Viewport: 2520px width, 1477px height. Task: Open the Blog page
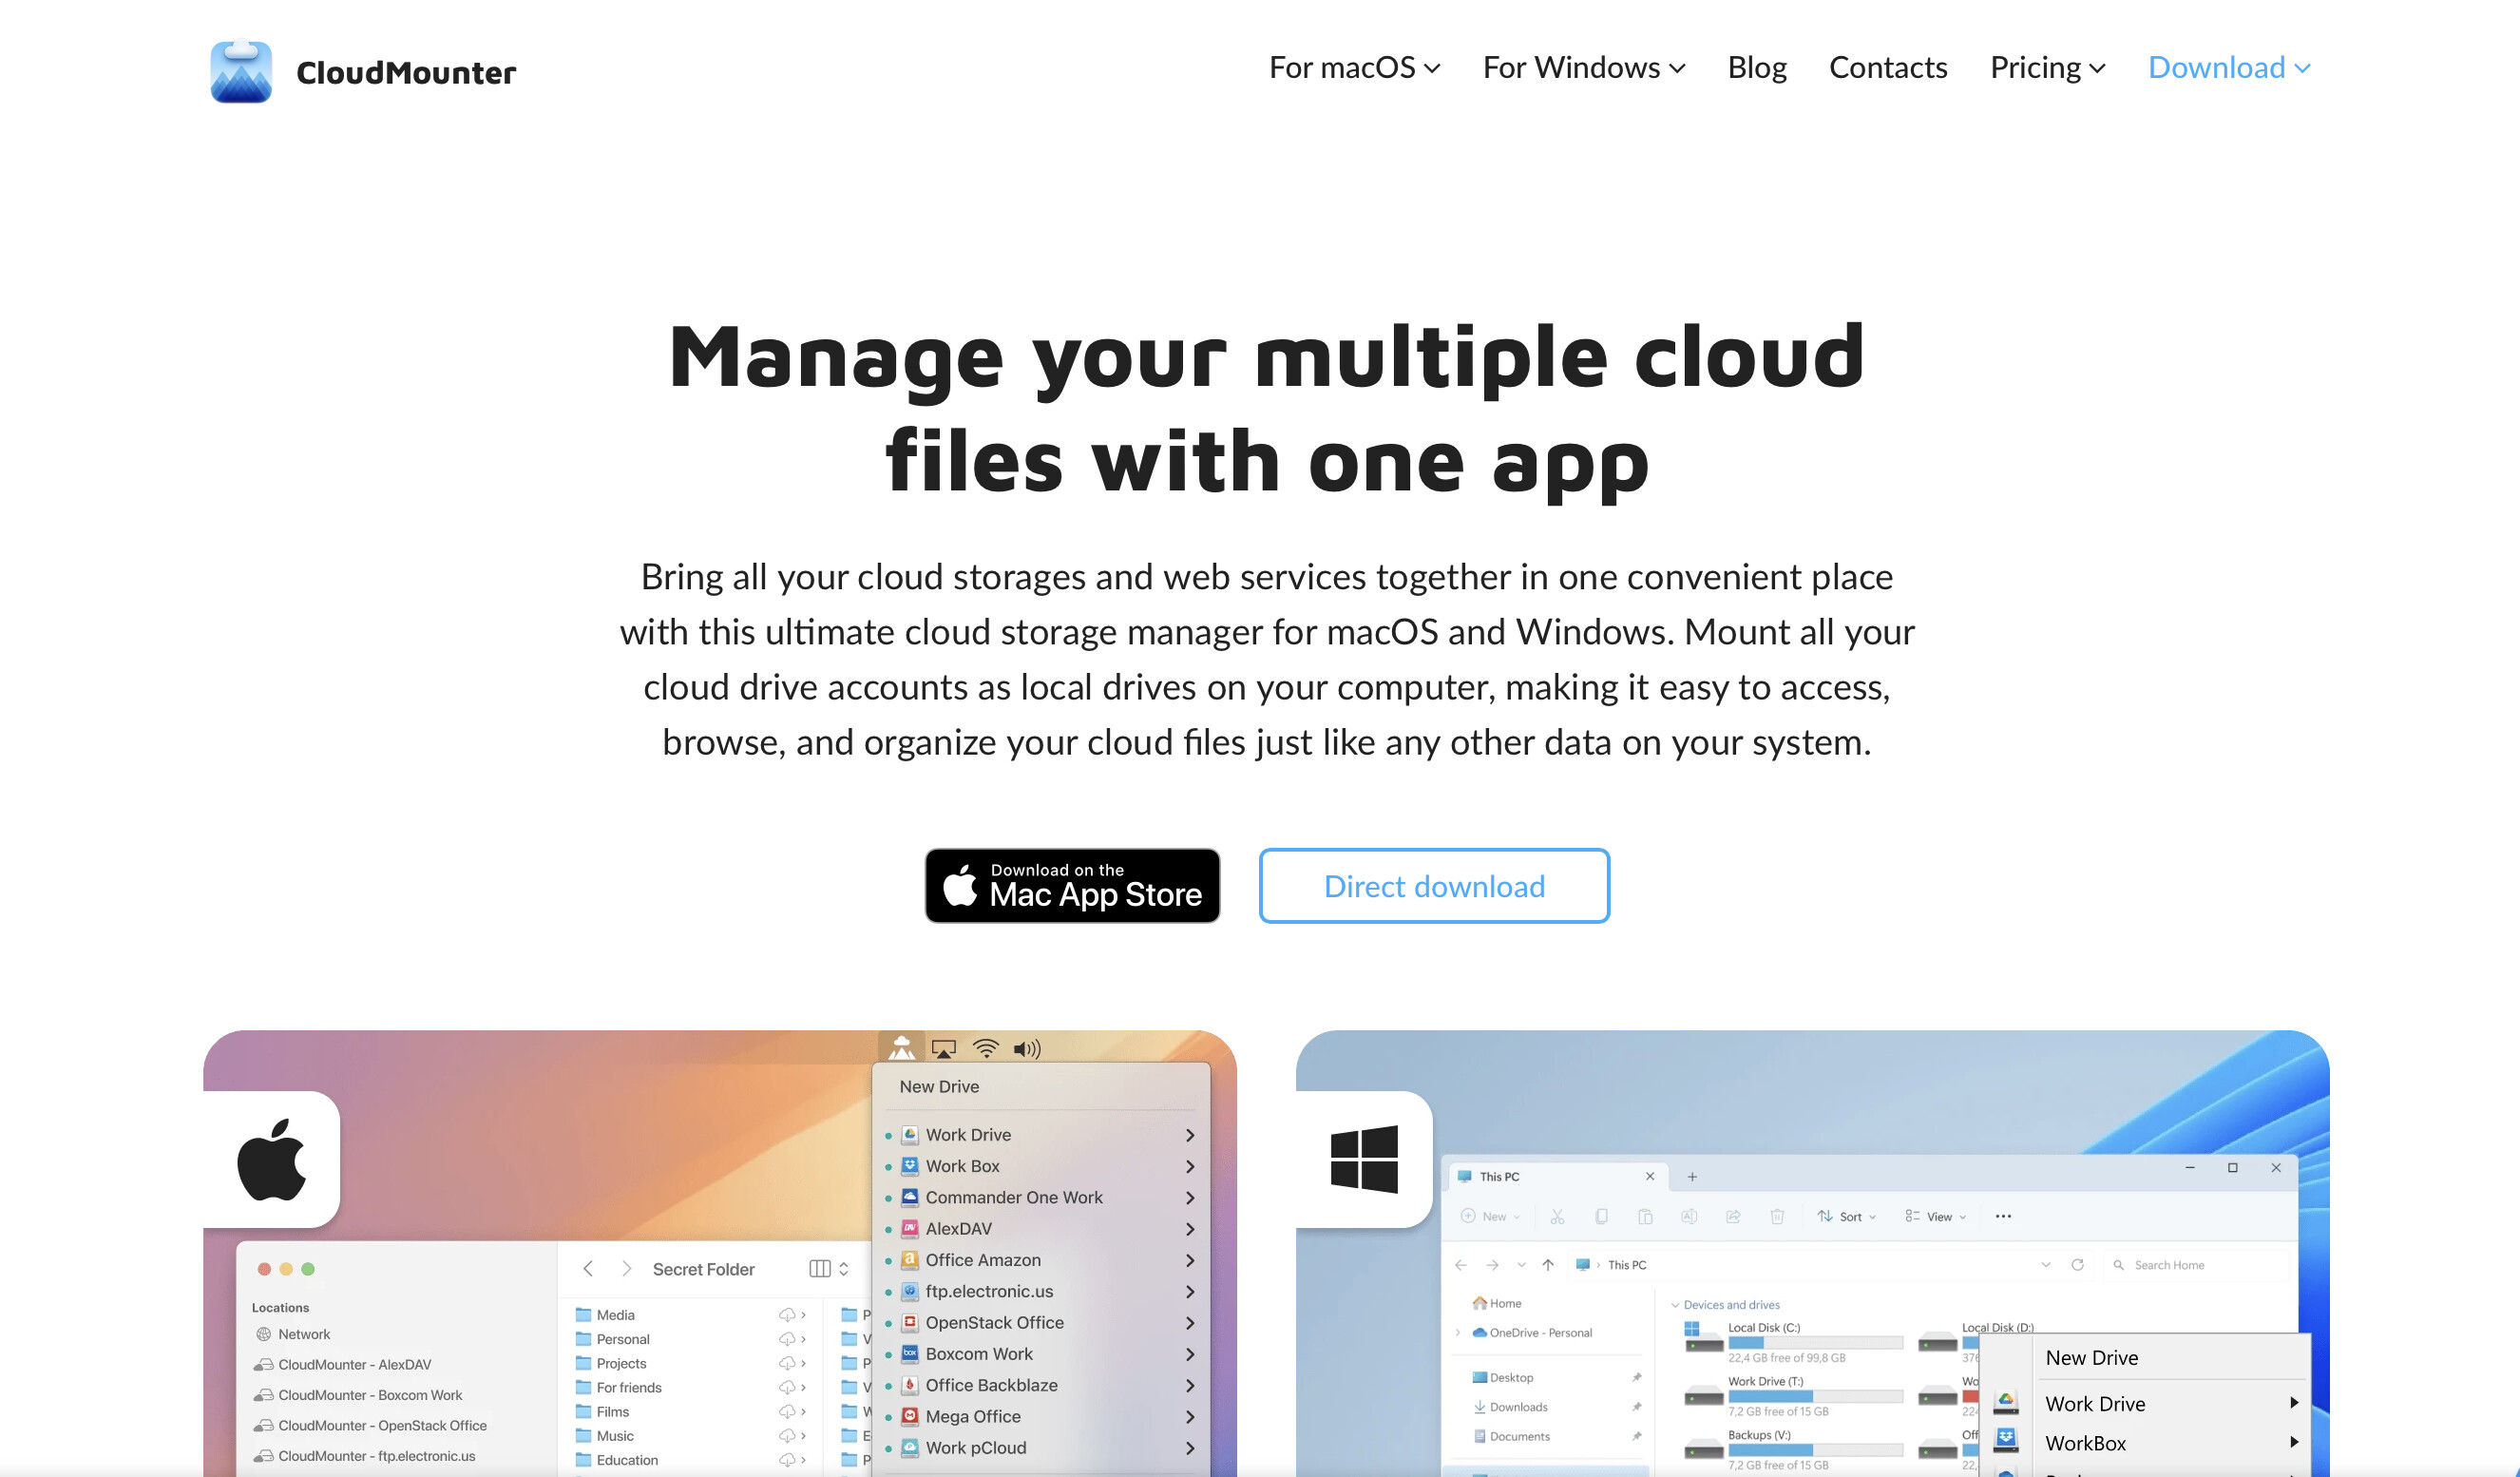[1756, 68]
